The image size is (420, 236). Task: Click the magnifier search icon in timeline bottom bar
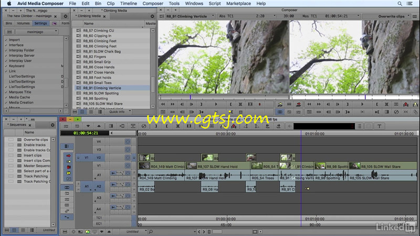click(151, 232)
